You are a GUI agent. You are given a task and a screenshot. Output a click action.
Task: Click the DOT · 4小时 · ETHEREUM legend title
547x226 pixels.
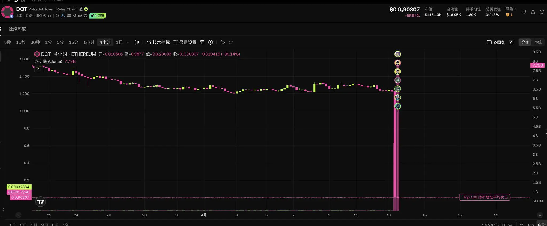68,54
